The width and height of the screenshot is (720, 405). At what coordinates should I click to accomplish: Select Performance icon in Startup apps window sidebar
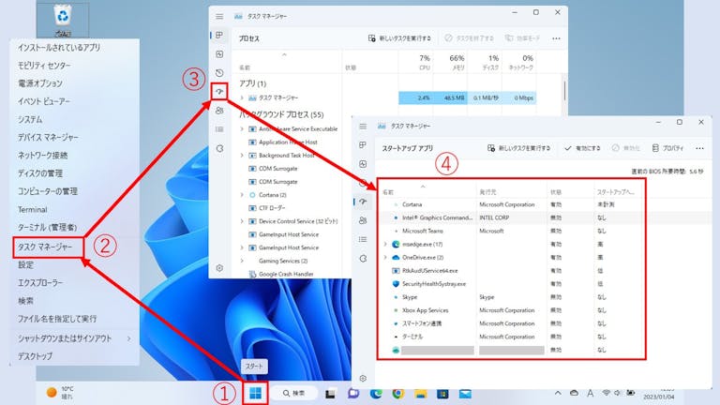click(x=363, y=164)
